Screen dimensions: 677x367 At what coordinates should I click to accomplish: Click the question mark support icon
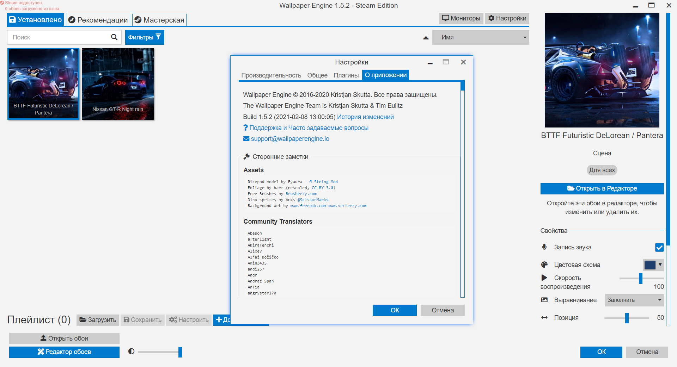click(x=245, y=127)
